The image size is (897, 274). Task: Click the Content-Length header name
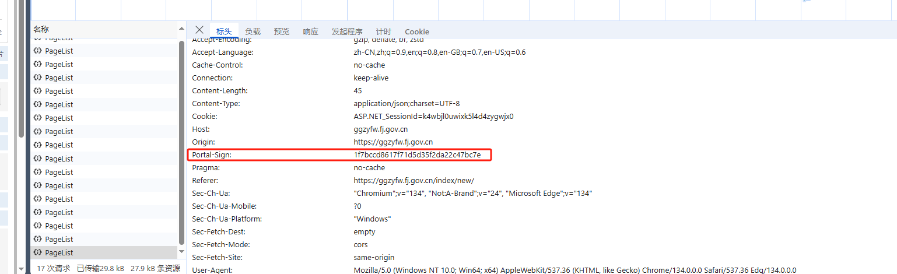pyautogui.click(x=220, y=90)
